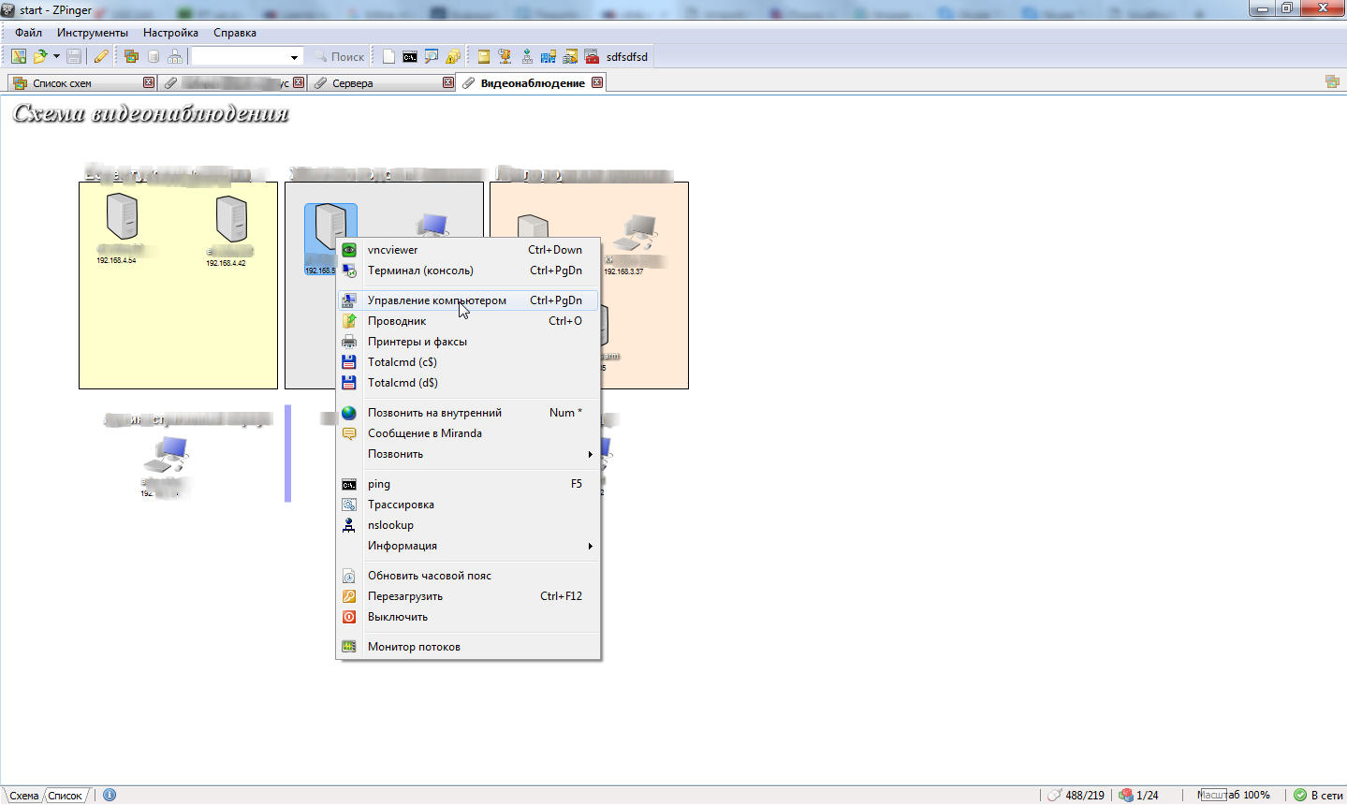Click Перезагрузить in the context menu
The height and width of the screenshot is (805, 1347).
pos(405,596)
